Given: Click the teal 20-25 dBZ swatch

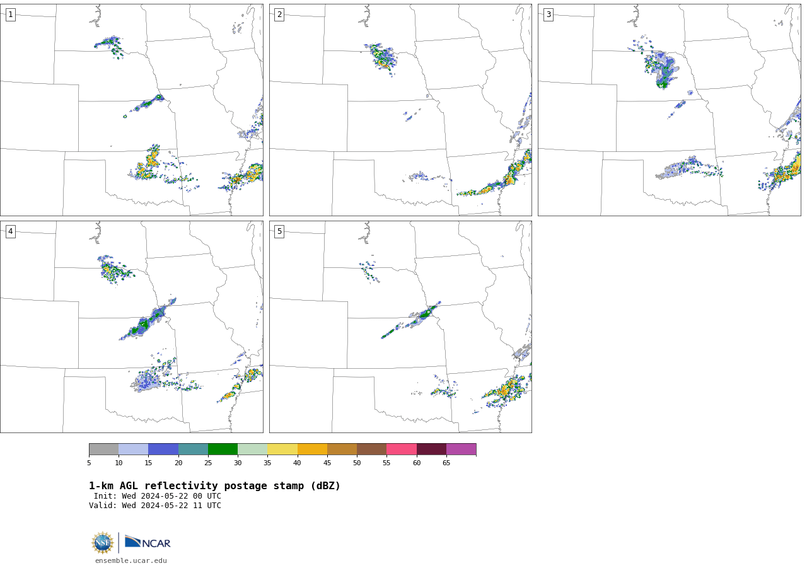Looking at the screenshot, I should [x=193, y=449].
